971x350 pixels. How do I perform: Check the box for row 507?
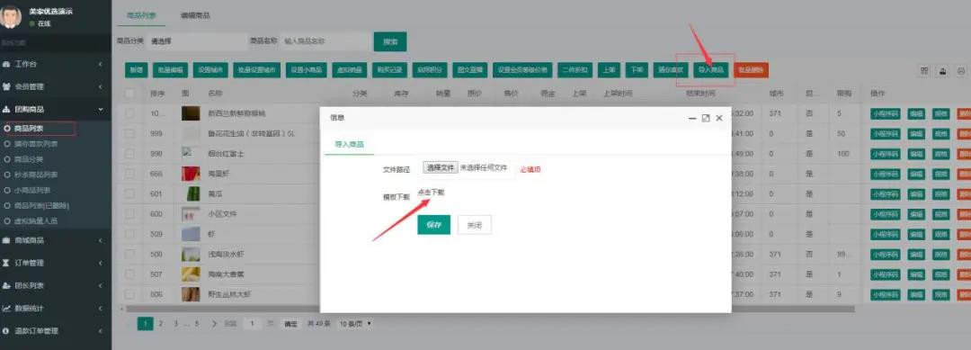click(x=129, y=274)
